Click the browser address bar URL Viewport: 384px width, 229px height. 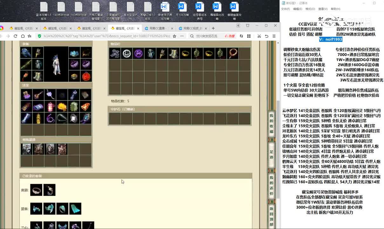pyautogui.click(x=107, y=36)
